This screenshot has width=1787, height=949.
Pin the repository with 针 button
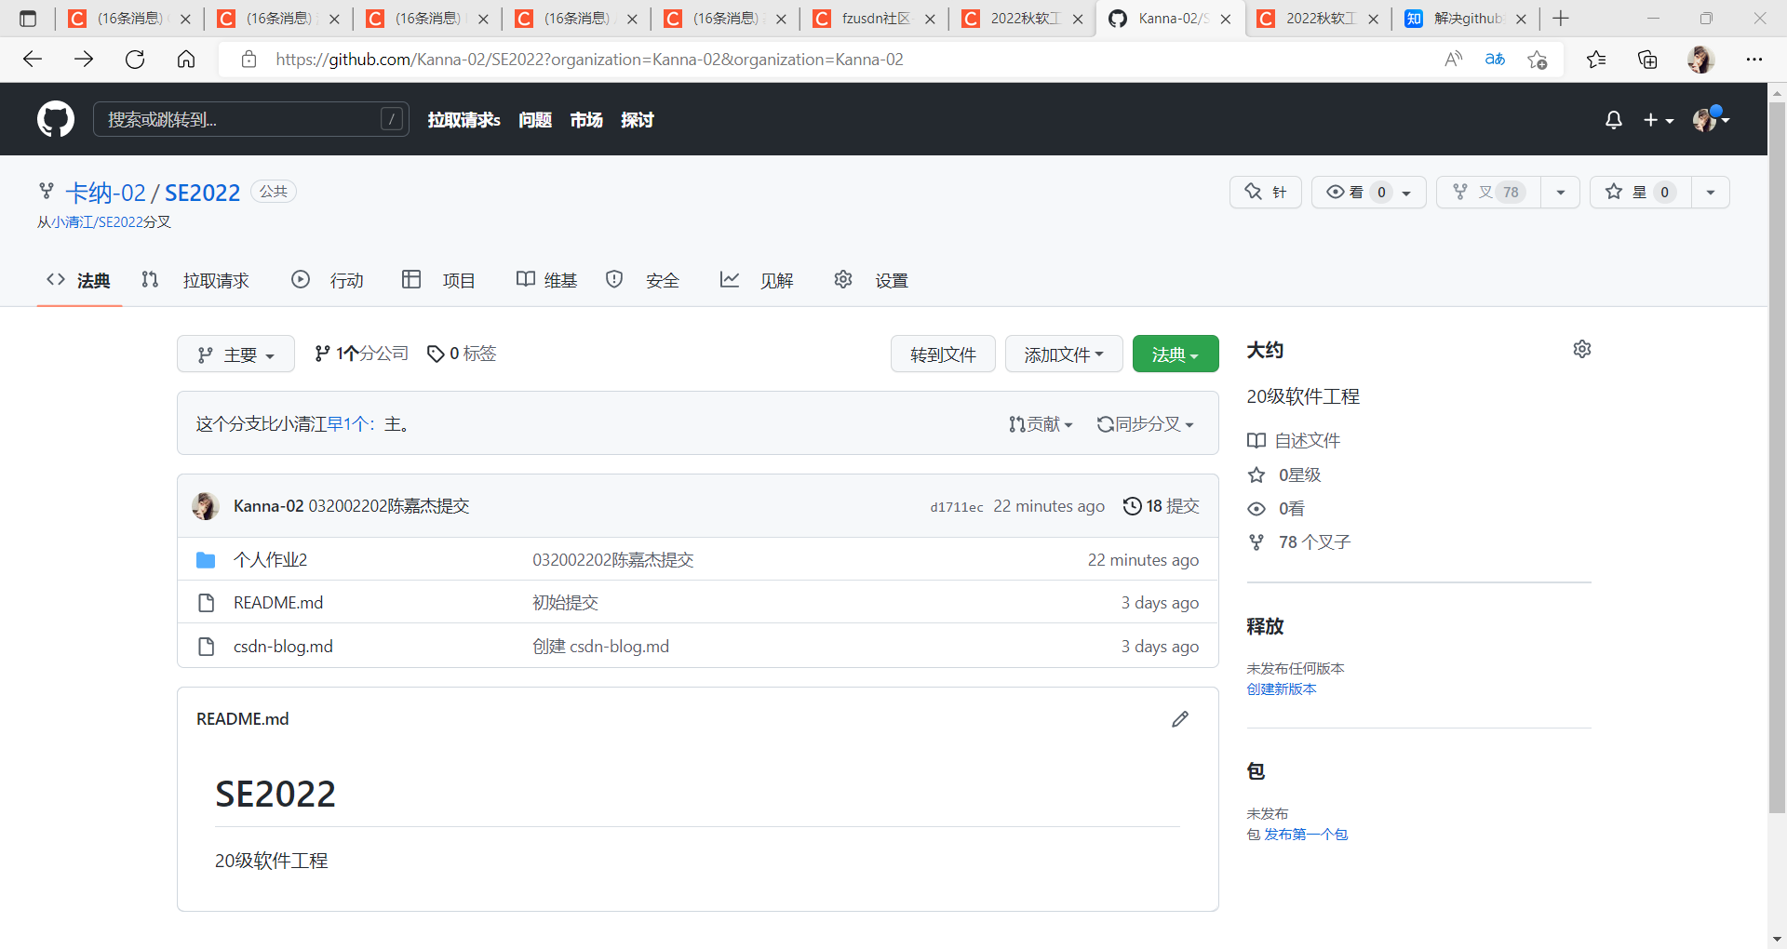(1266, 193)
